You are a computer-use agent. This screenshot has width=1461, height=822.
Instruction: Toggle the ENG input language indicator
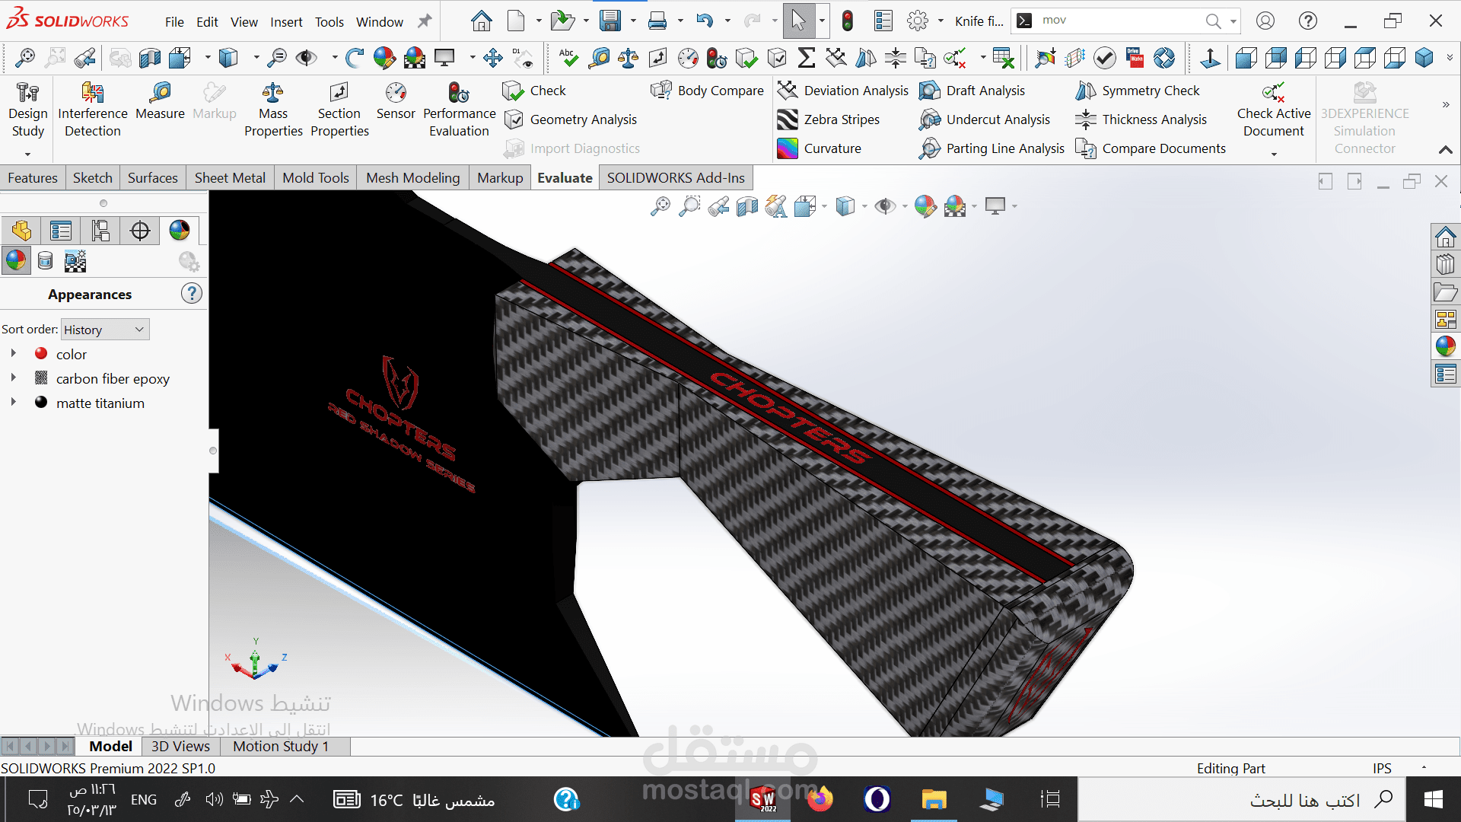pyautogui.click(x=144, y=799)
